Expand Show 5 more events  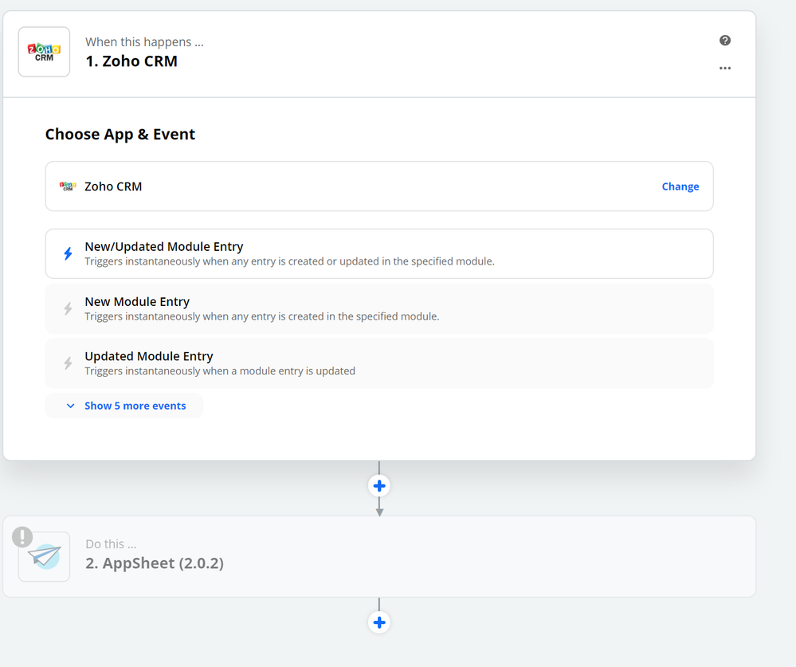[124, 406]
